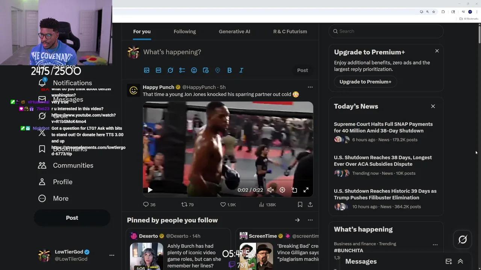
Task: Open more options on #BUNCHITA trend
Action: pyautogui.click(x=435, y=244)
